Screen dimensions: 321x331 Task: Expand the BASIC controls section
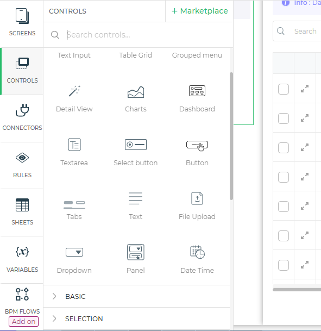pos(137,297)
